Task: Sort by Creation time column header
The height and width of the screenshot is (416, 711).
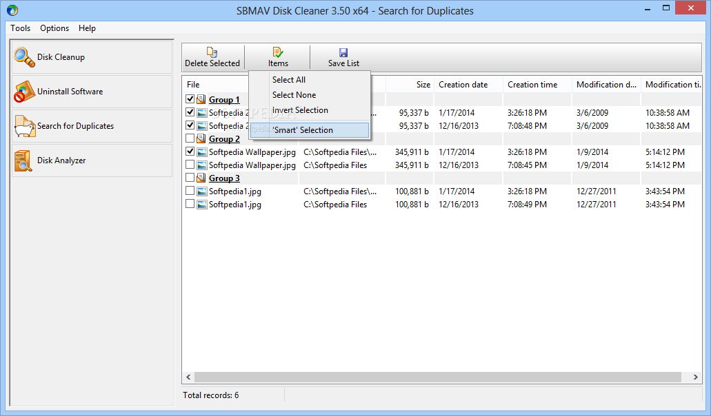Action: (x=537, y=85)
